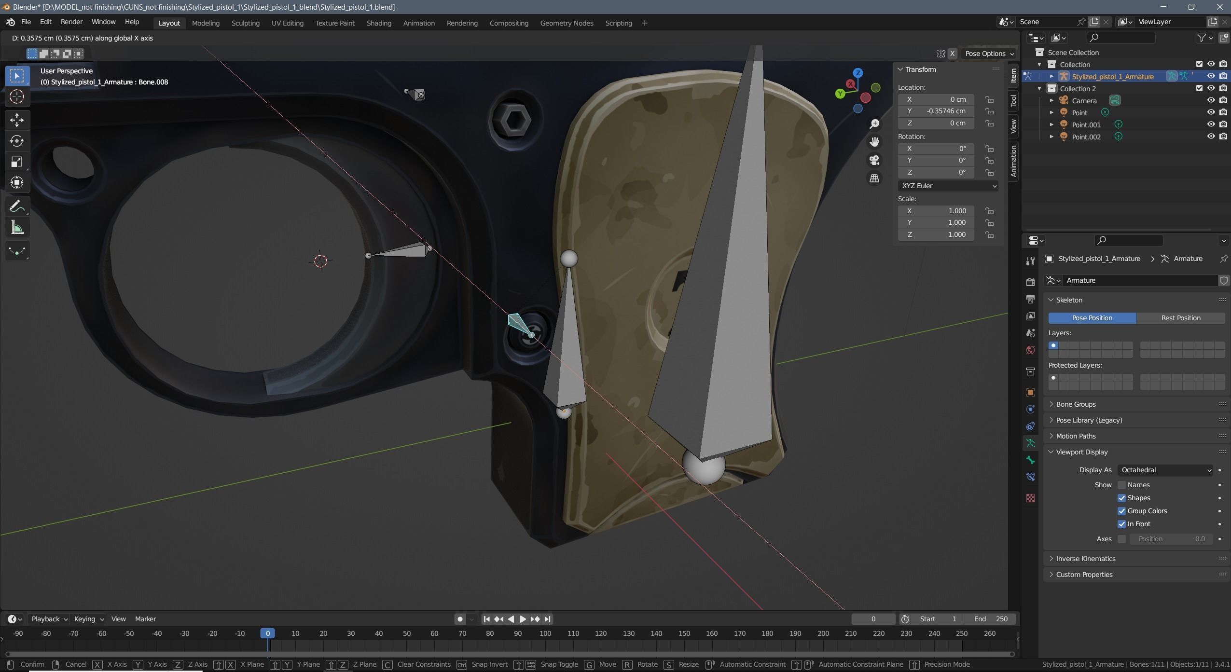Image resolution: width=1231 pixels, height=672 pixels.
Task: Turn off In Front checkbox
Action: tap(1121, 524)
